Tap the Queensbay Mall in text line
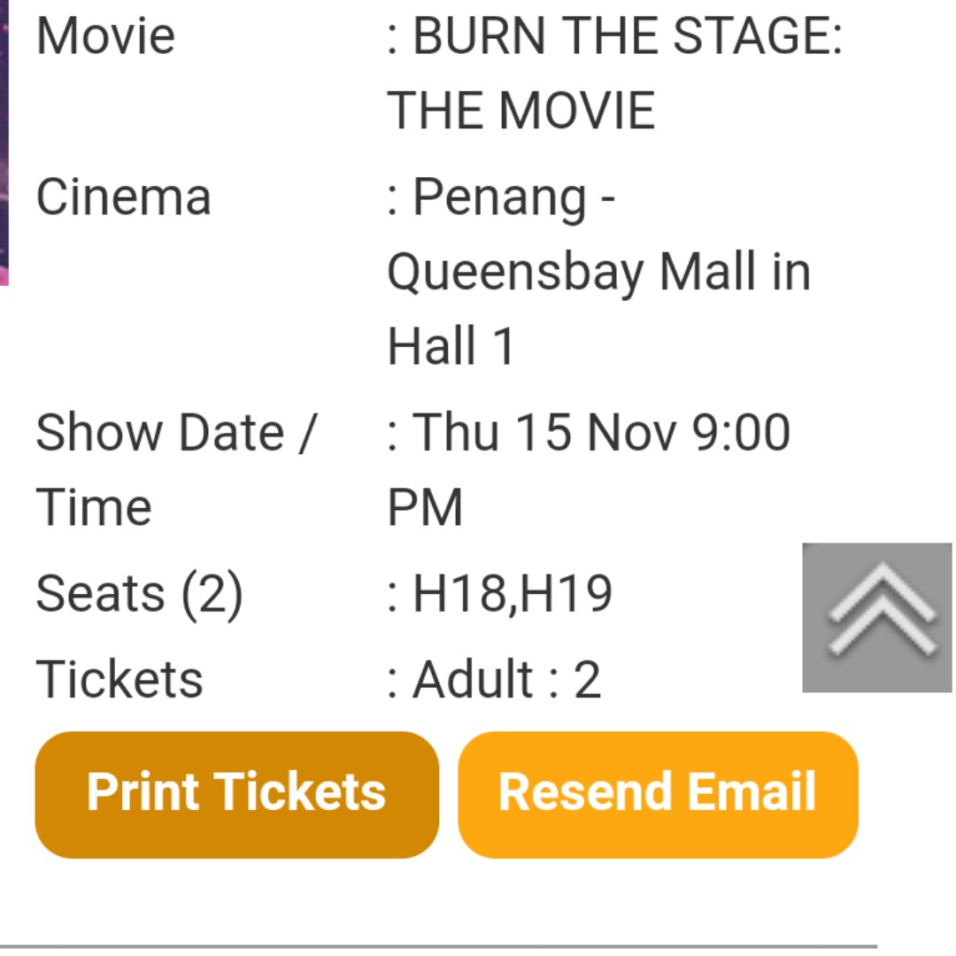 598,272
